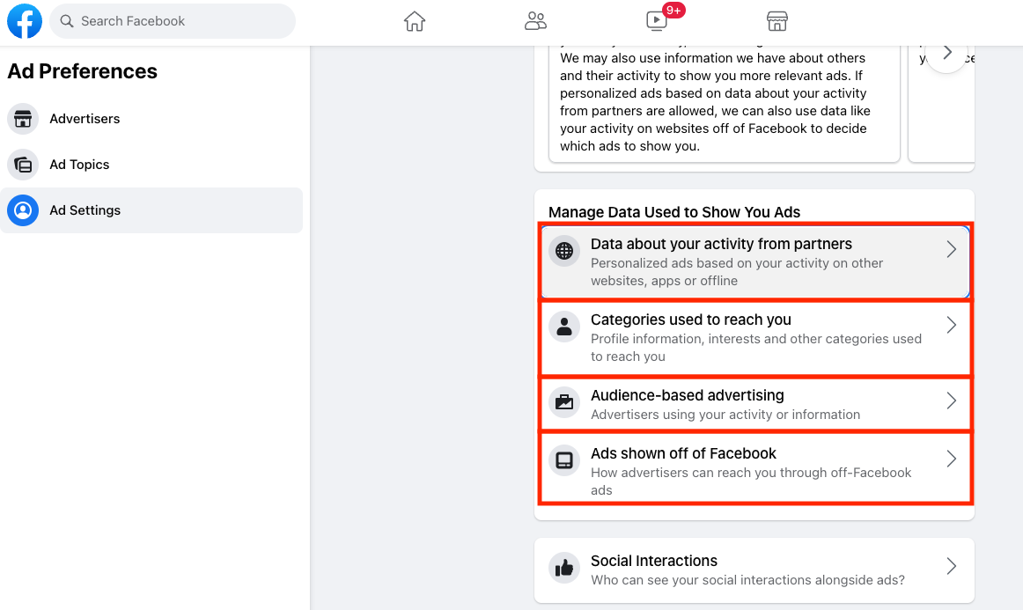Image resolution: width=1023 pixels, height=610 pixels.
Task: Click the Ad Settings profile icon in sidebar
Action: 23,210
